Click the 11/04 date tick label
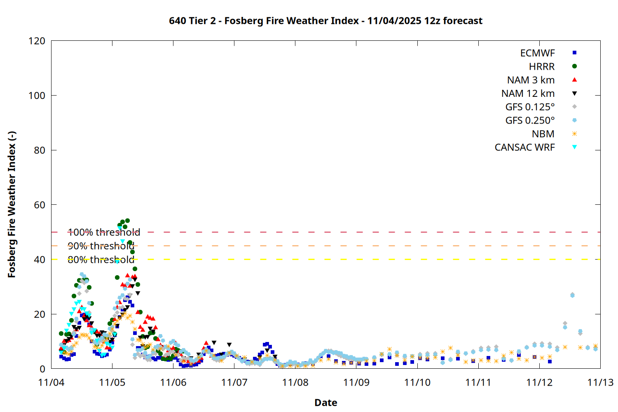Image resolution: width=618 pixels, height=412 pixels. pyautogui.click(x=51, y=382)
